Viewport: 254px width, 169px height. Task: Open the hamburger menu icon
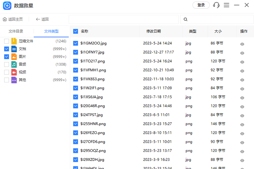pyautogui.click(x=226, y=5)
